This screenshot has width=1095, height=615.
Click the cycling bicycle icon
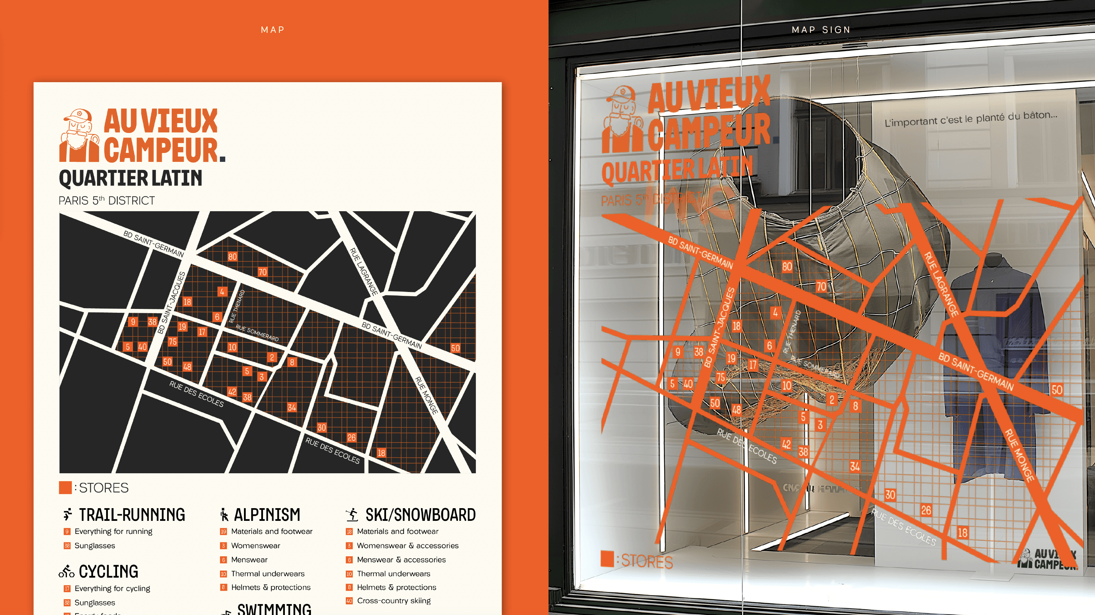(66, 571)
